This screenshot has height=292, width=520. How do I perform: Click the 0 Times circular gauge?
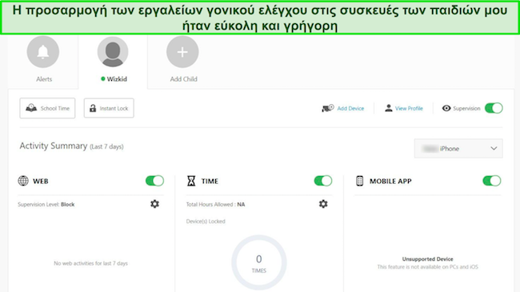click(259, 262)
